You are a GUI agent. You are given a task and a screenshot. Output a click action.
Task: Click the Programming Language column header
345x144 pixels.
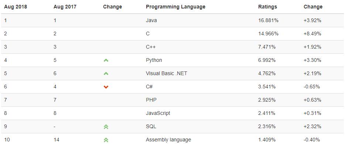[175, 7]
